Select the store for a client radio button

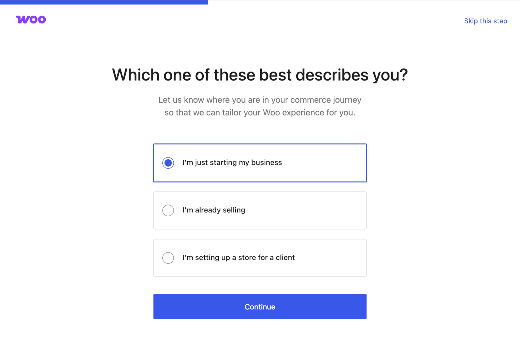coord(168,258)
